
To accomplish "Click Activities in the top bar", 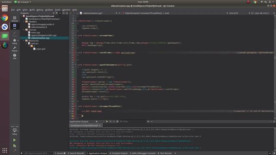I will 6,2.
